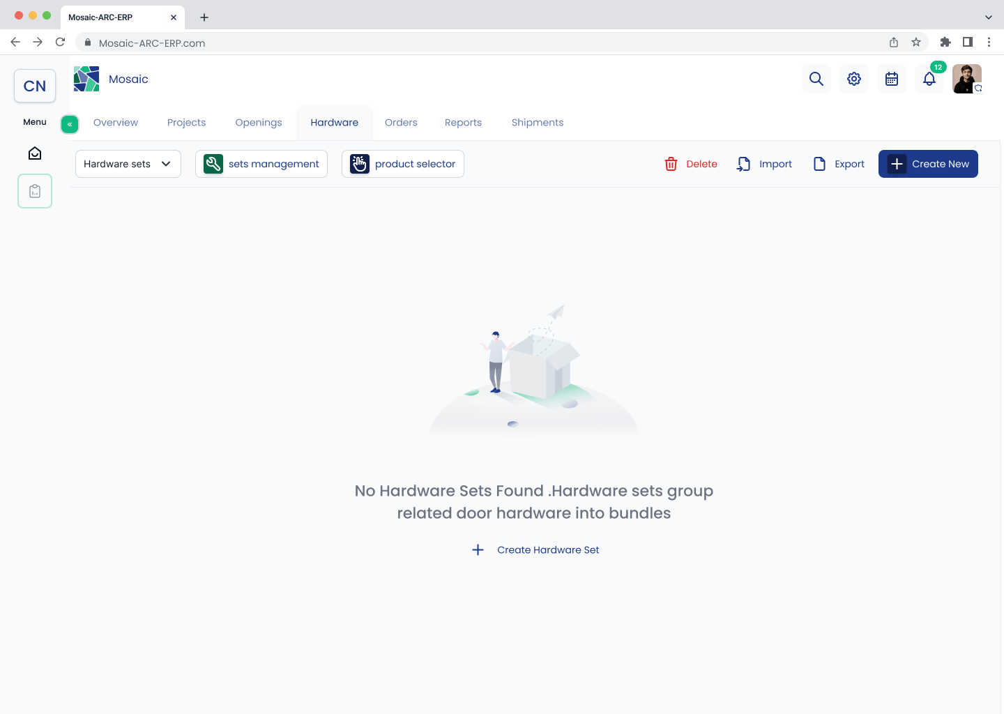Viewport: 1004px width, 714px height.
Task: Expand the Hardware sets dropdown
Action: [x=128, y=164]
